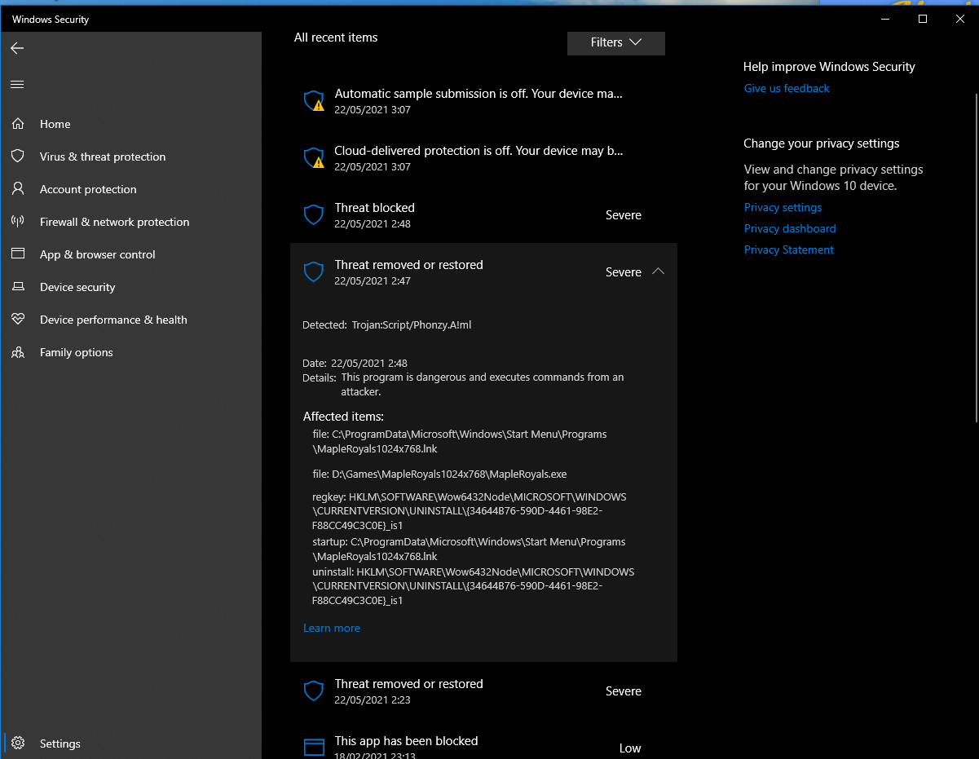Click the back arrow icon

click(x=17, y=48)
